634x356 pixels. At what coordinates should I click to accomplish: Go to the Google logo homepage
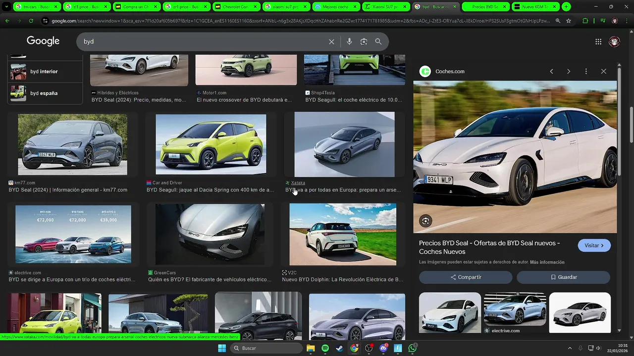(x=43, y=41)
